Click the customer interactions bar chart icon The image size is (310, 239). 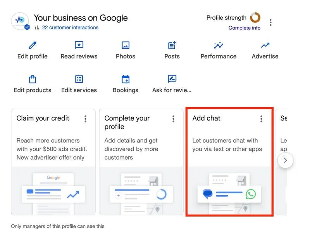click(x=37, y=28)
